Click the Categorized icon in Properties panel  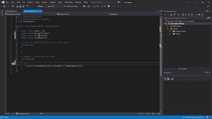tap(165, 79)
